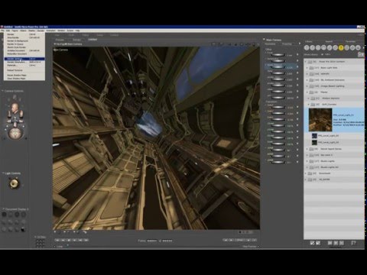The image size is (367, 275).
Task: Choose Materials entry in Render menu
Action: coord(24,66)
